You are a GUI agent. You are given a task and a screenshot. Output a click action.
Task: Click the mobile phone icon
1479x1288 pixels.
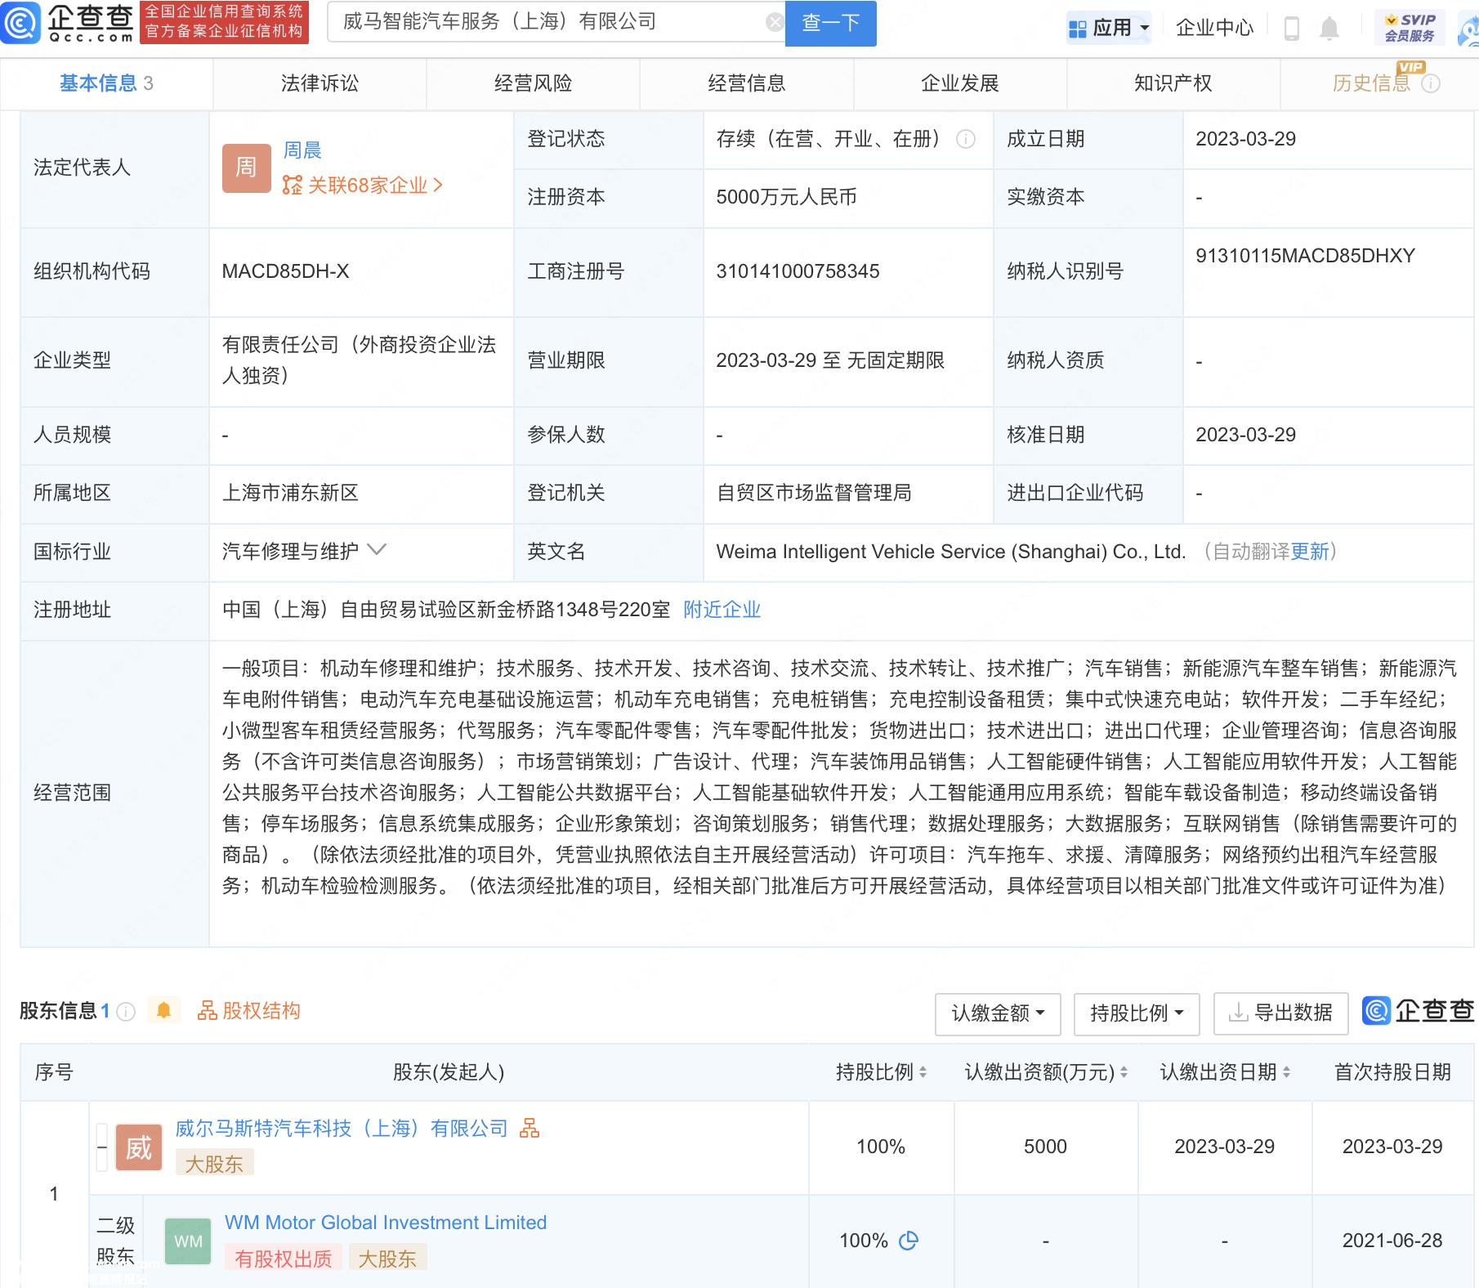(x=1292, y=29)
